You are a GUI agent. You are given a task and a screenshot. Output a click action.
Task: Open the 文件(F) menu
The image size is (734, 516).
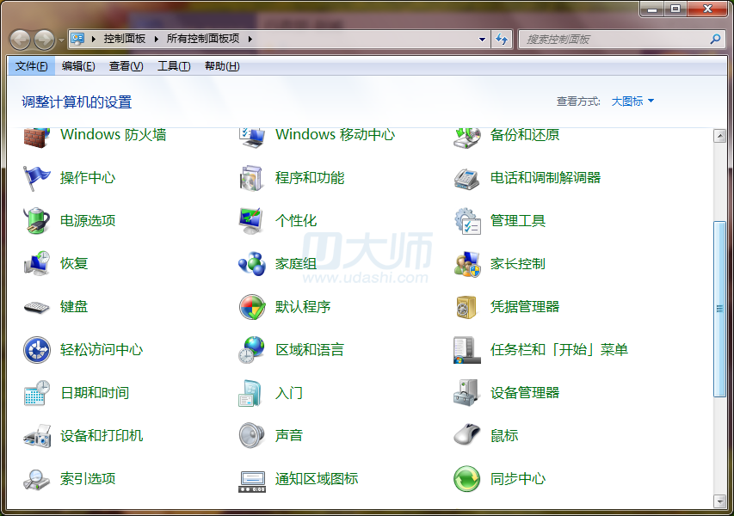(x=31, y=66)
